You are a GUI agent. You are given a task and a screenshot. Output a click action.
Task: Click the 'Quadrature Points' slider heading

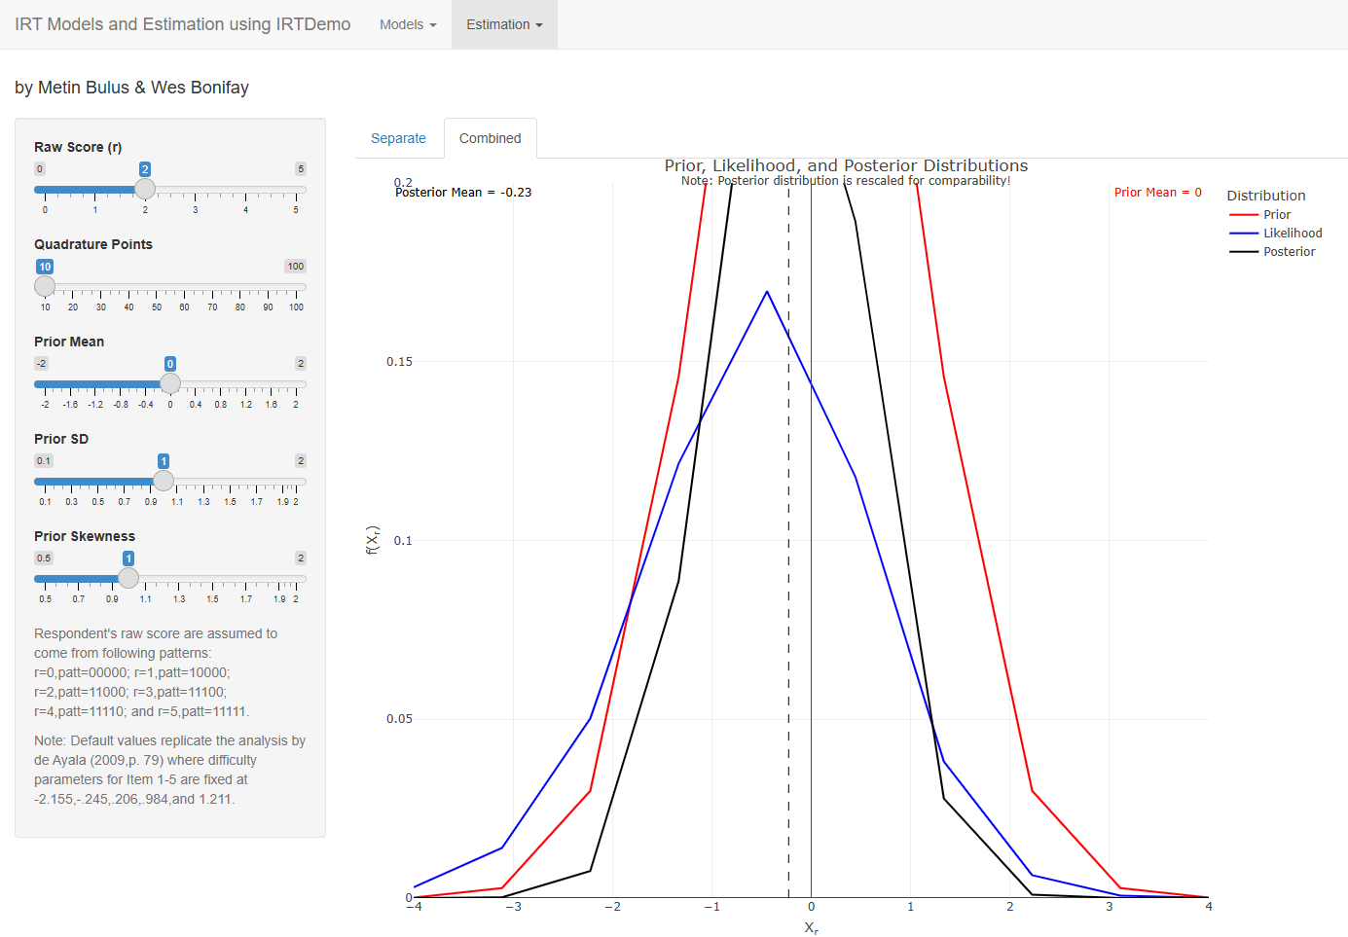(93, 244)
